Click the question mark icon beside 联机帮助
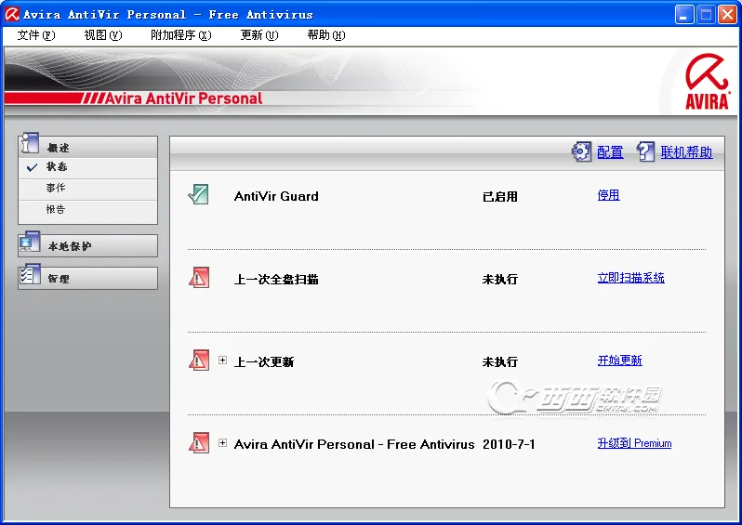This screenshot has width=742, height=525. coord(646,151)
